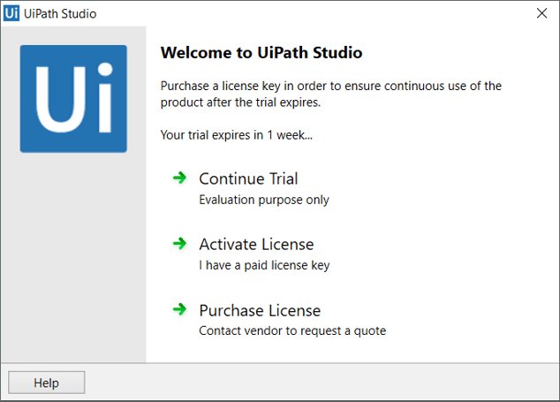The height and width of the screenshot is (402, 560).
Task: Click the purchase license key description paragraph
Action: point(330,94)
